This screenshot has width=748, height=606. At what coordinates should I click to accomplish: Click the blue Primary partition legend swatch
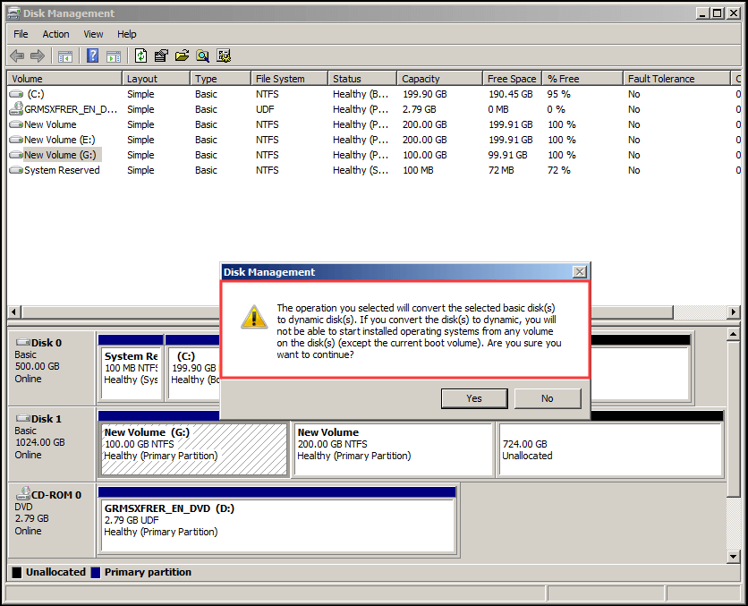96,572
